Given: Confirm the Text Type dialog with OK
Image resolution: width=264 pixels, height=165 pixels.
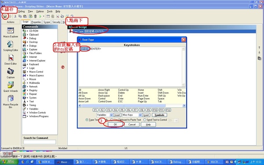Looking at the screenshot, I should [115, 125].
